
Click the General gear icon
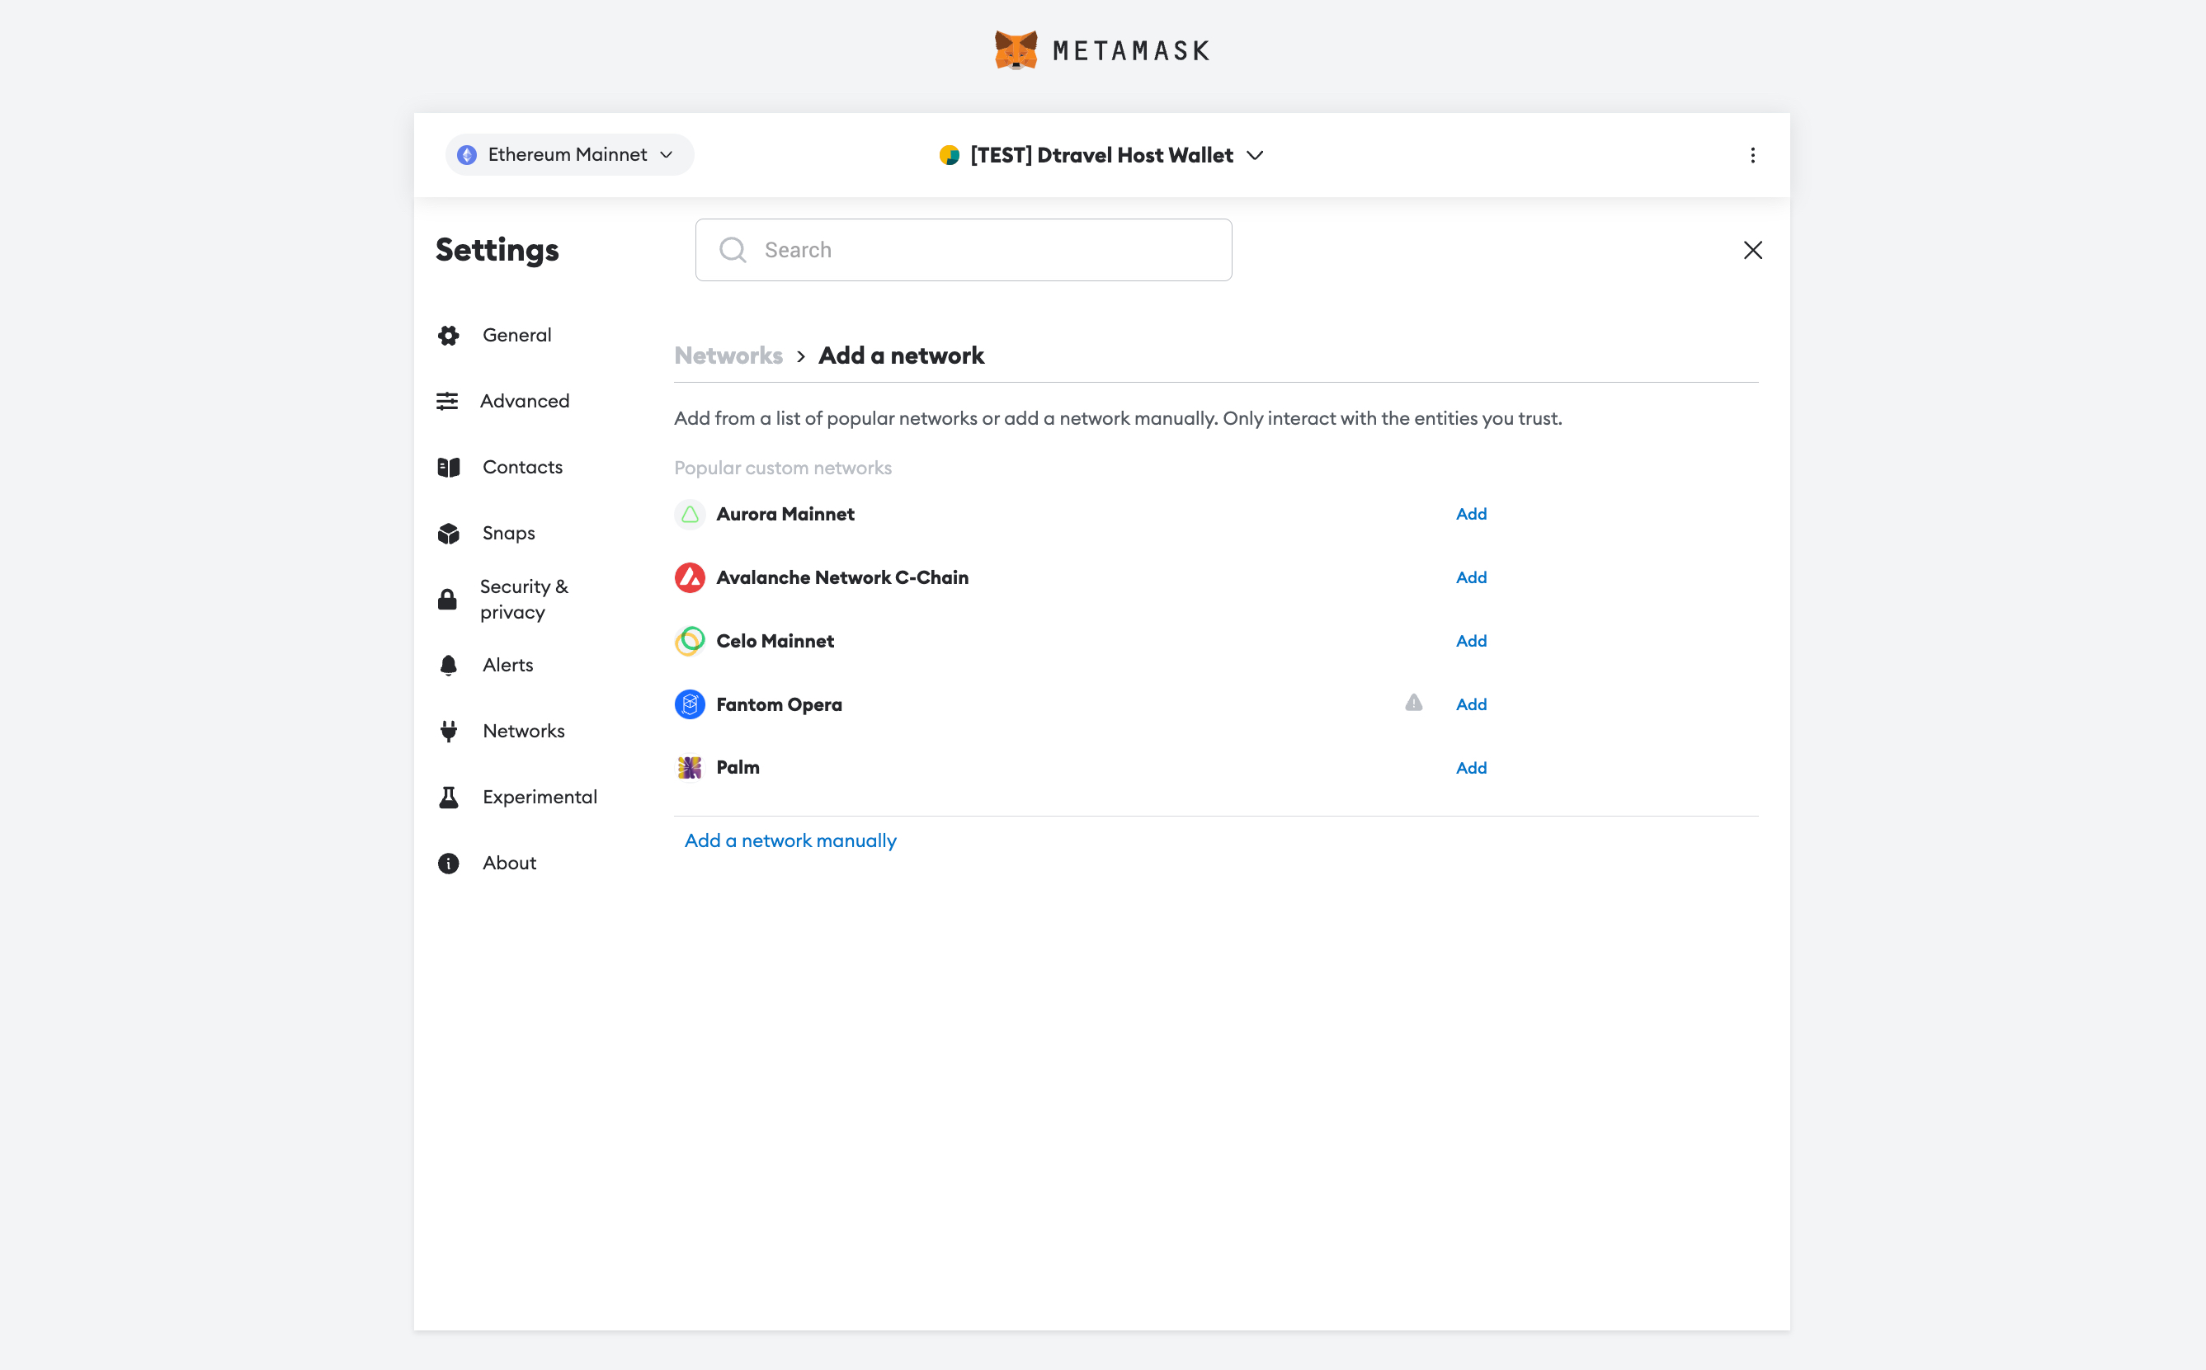point(449,335)
